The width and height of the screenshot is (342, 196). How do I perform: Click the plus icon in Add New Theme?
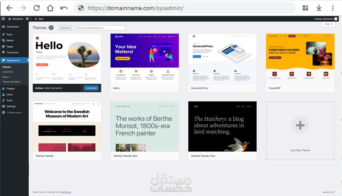pos(300,125)
